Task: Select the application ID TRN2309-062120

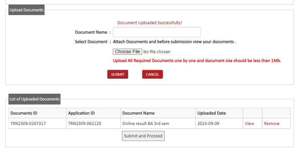Action: [x=84, y=124]
